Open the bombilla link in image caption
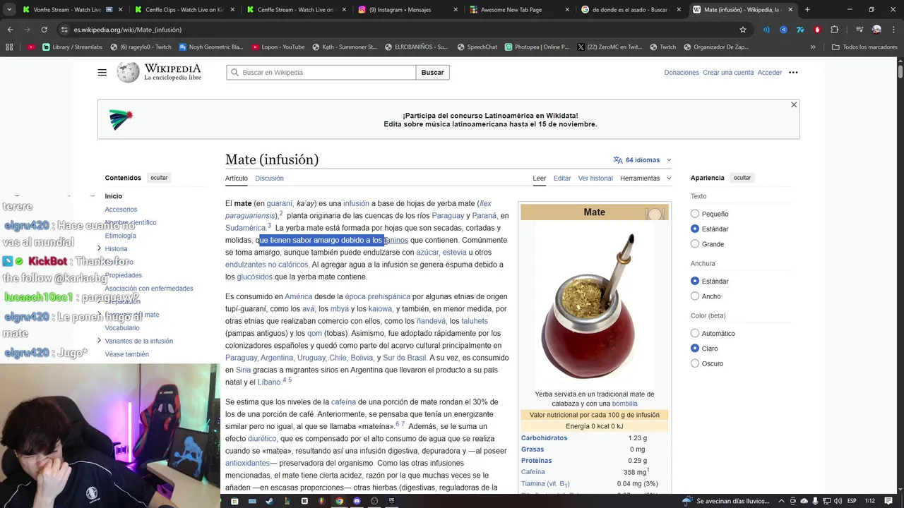904x508 pixels. tap(625, 404)
